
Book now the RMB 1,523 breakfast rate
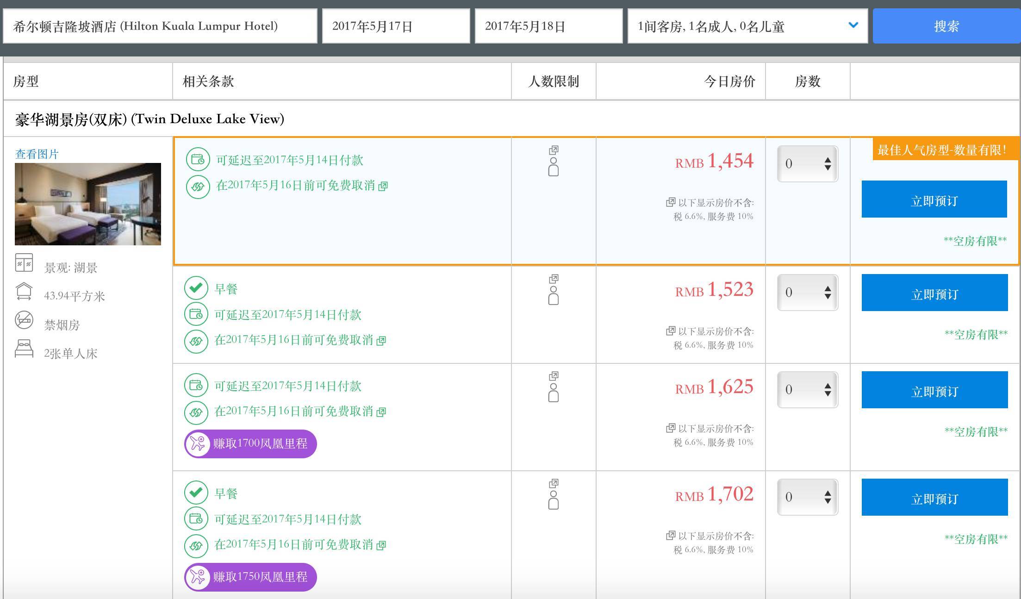935,293
